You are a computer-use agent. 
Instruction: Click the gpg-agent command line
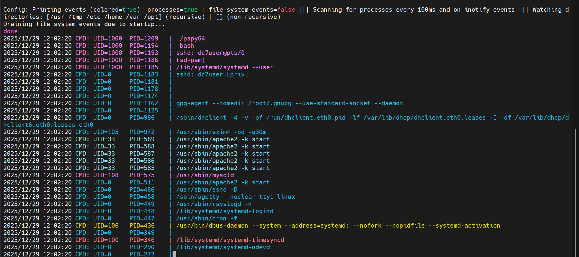pyautogui.click(x=289, y=103)
